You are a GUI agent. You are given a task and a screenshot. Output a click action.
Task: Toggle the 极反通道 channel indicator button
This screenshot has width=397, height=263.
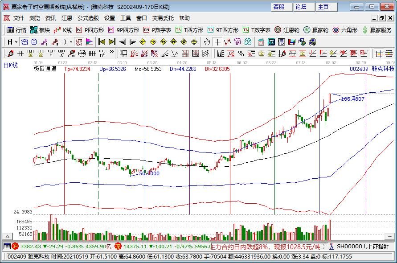coord(78,42)
